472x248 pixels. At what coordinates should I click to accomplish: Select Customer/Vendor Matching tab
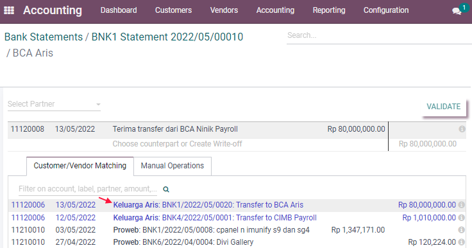point(80,166)
